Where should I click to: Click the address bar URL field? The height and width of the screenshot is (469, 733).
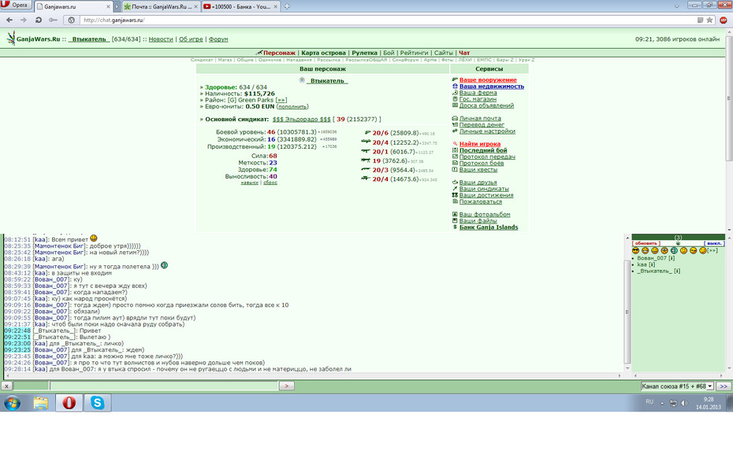[388, 20]
